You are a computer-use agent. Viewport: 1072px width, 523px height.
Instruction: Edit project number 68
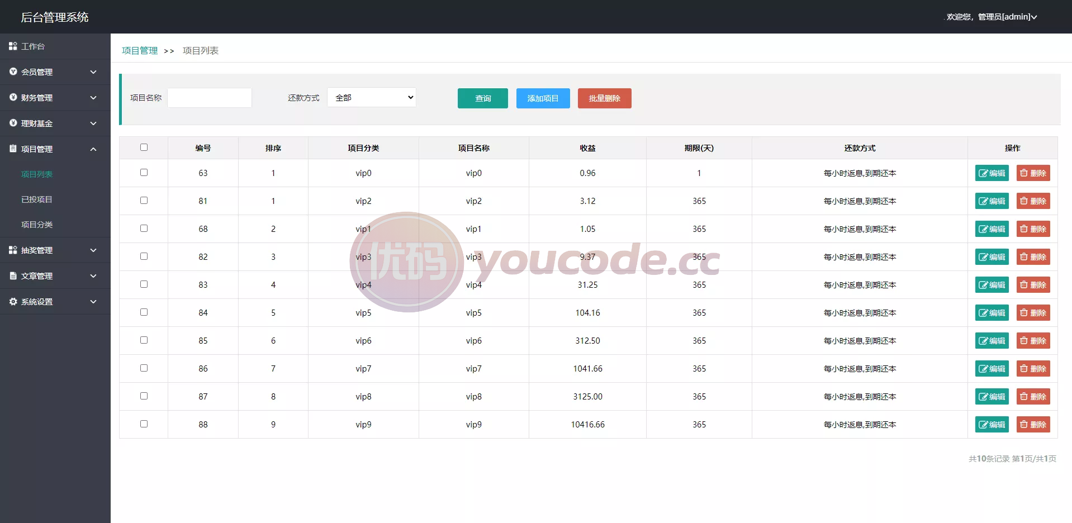992,229
